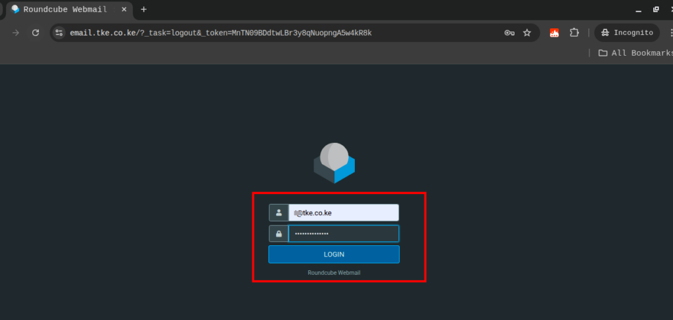Click the user silhouette icon beside username
The image size is (673, 320).
(x=279, y=212)
